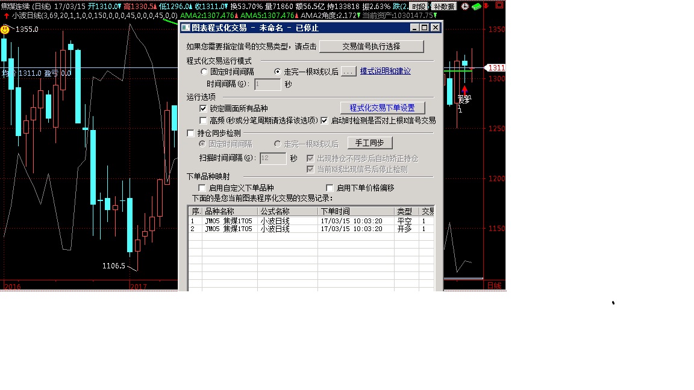Open the '...' options after 走完一根K线以后

click(348, 72)
